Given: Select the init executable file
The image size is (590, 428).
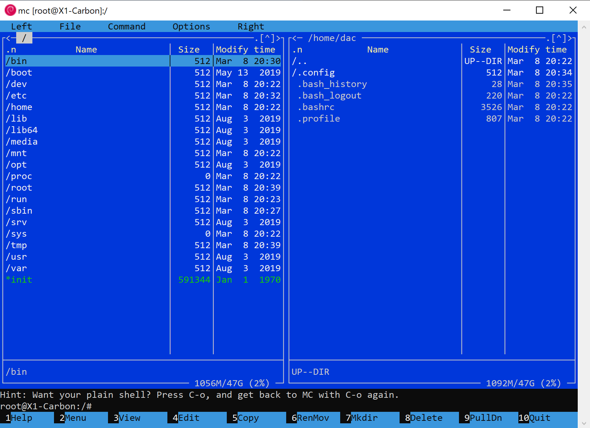Looking at the screenshot, I should (19, 280).
